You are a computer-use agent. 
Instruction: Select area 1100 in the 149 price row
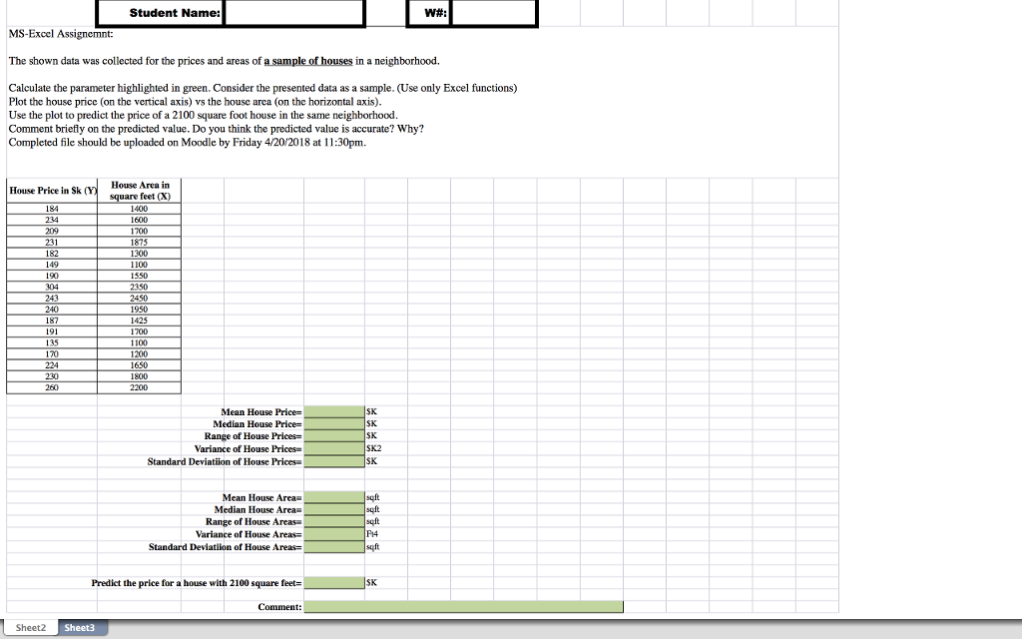coord(140,264)
